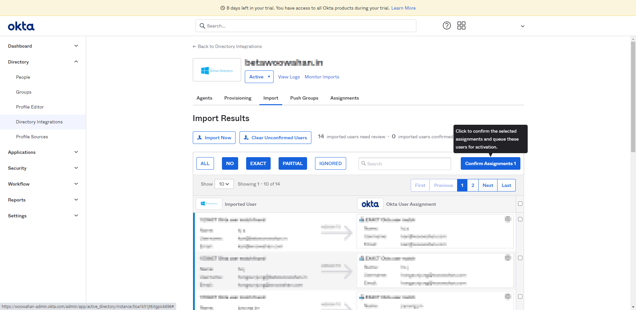Screen dimensions: 636x310
Task: Focus the top global search field
Action: pyautogui.click(x=306, y=26)
